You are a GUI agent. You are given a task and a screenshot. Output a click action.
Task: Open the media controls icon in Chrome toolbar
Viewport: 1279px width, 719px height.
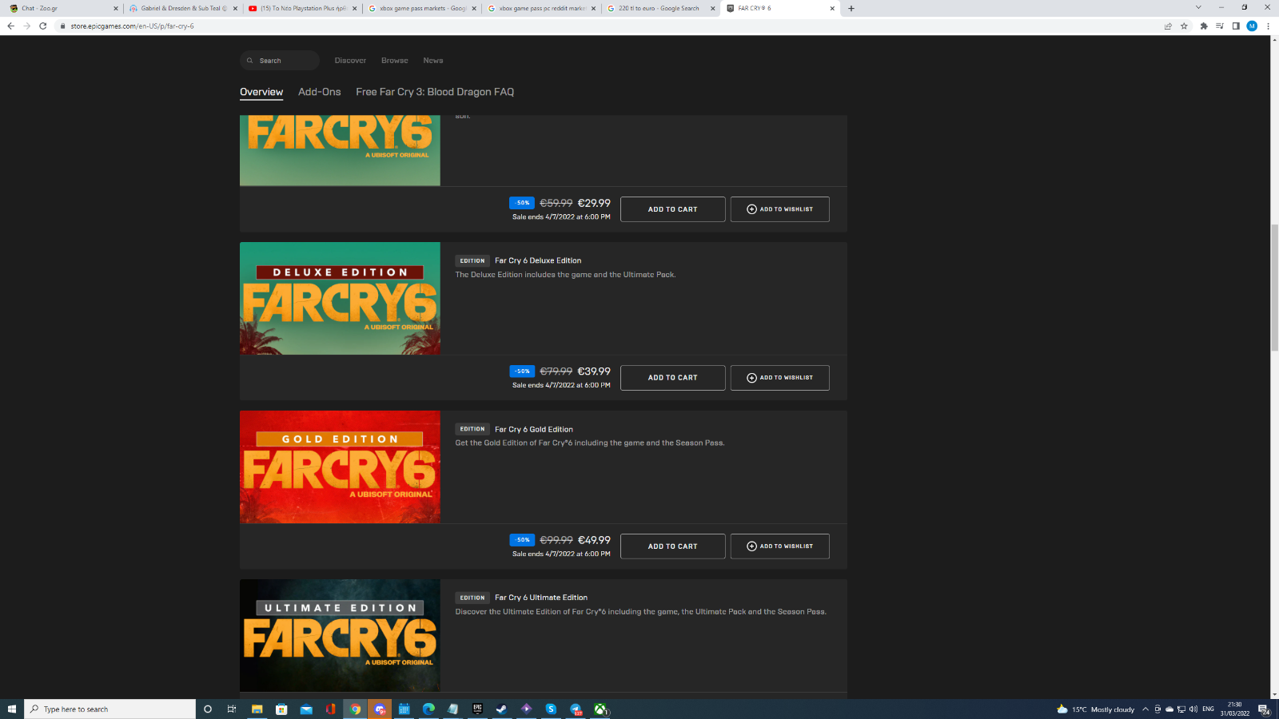[x=1220, y=26]
